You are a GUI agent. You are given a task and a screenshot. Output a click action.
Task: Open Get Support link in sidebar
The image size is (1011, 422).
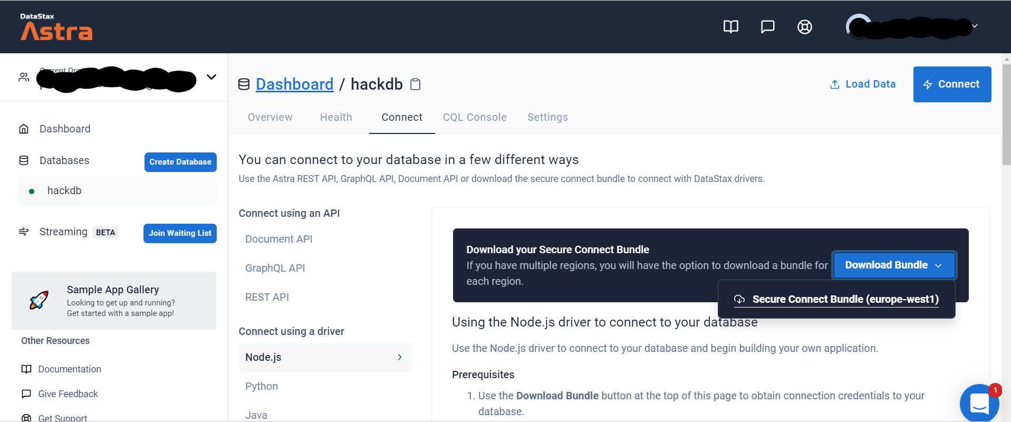pyautogui.click(x=63, y=418)
